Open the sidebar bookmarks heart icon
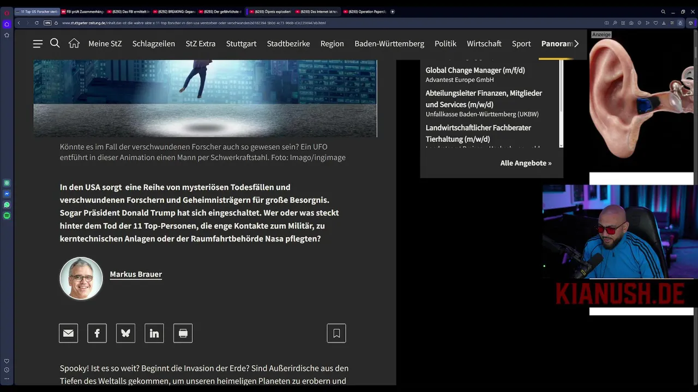This screenshot has width=698, height=392. pyautogui.click(x=7, y=361)
